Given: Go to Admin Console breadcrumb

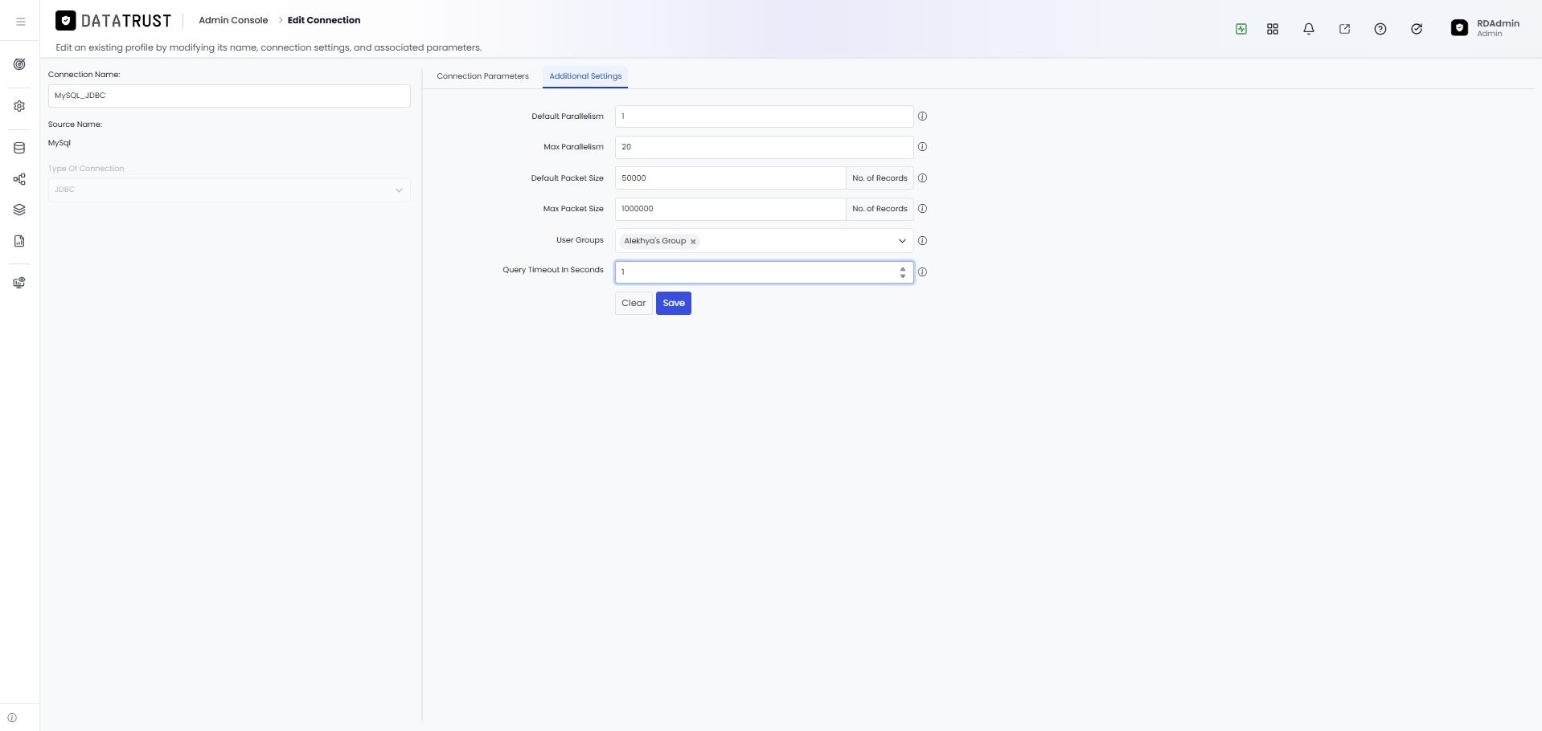Looking at the screenshot, I should click(233, 20).
